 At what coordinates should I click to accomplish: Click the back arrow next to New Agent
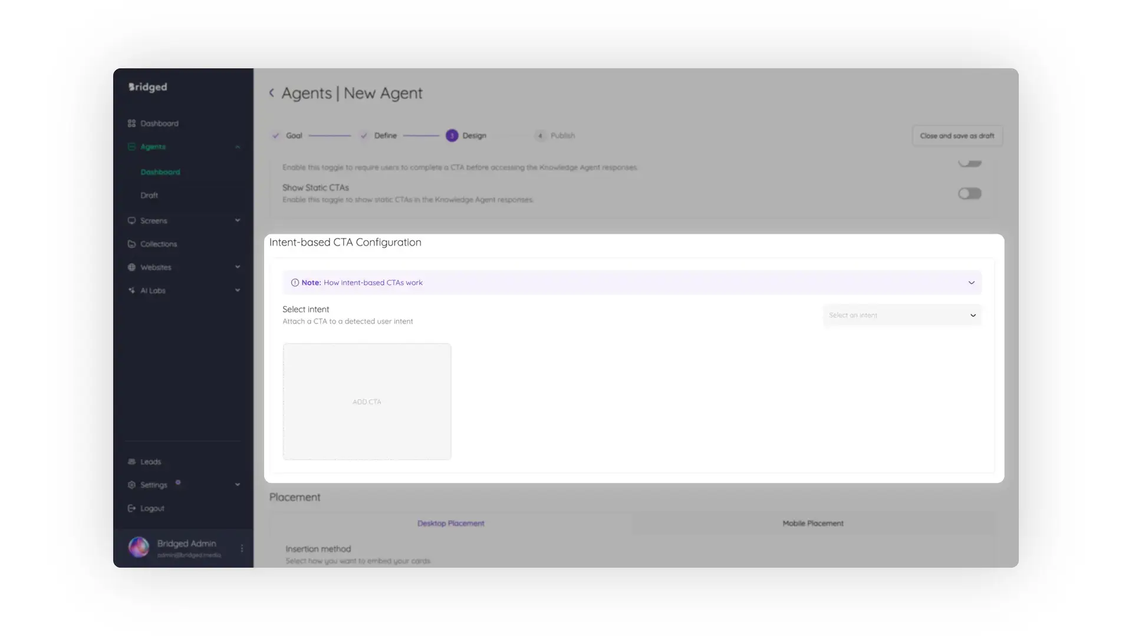pyautogui.click(x=272, y=92)
